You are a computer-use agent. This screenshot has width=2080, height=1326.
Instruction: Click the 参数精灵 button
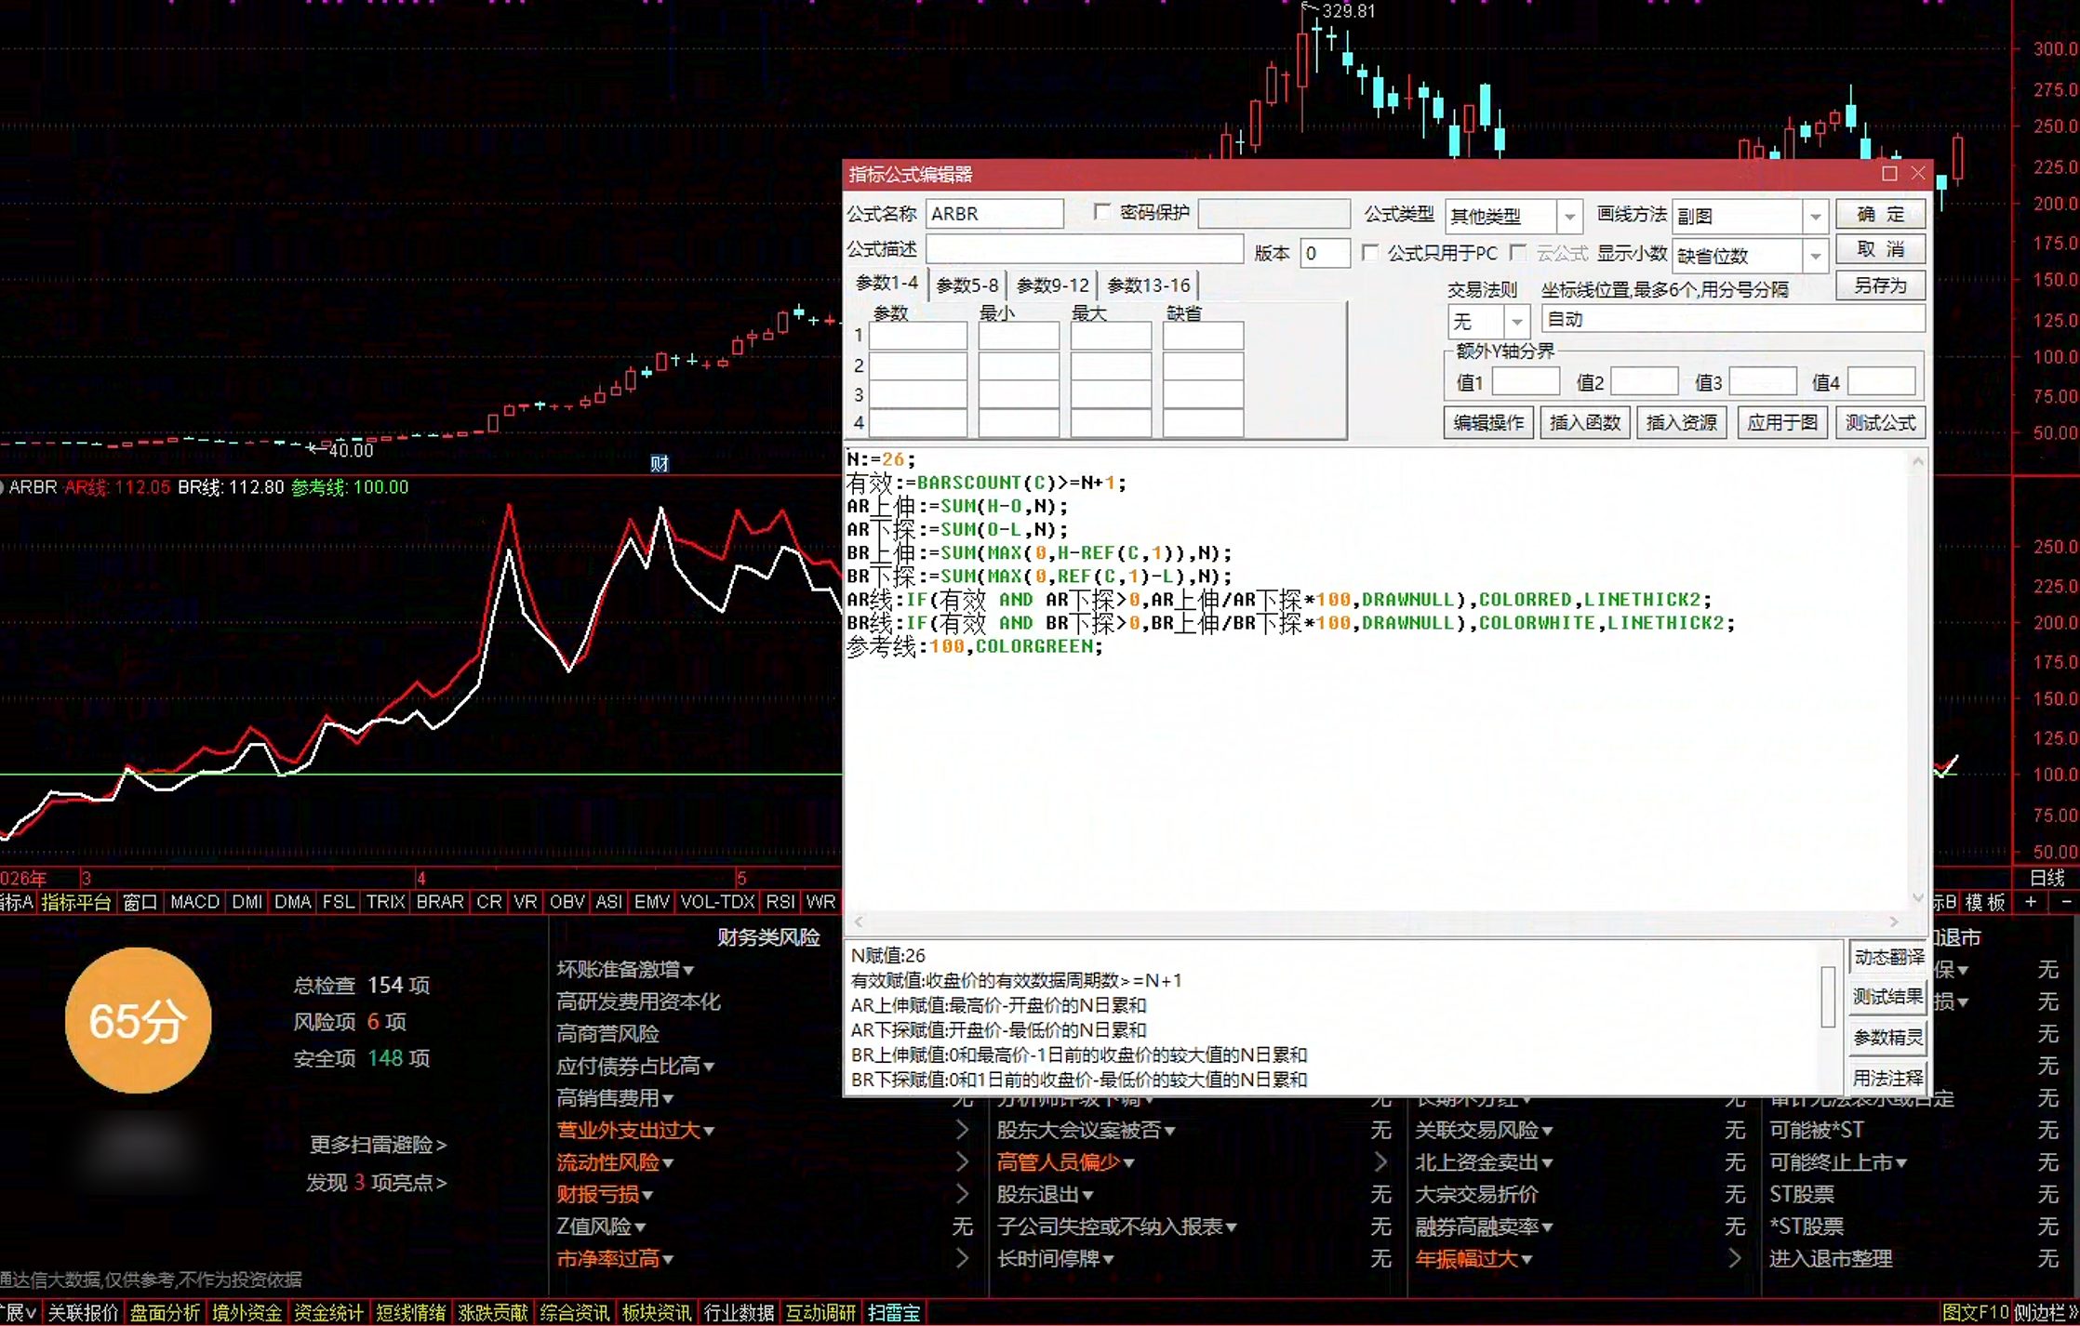tap(1887, 1038)
